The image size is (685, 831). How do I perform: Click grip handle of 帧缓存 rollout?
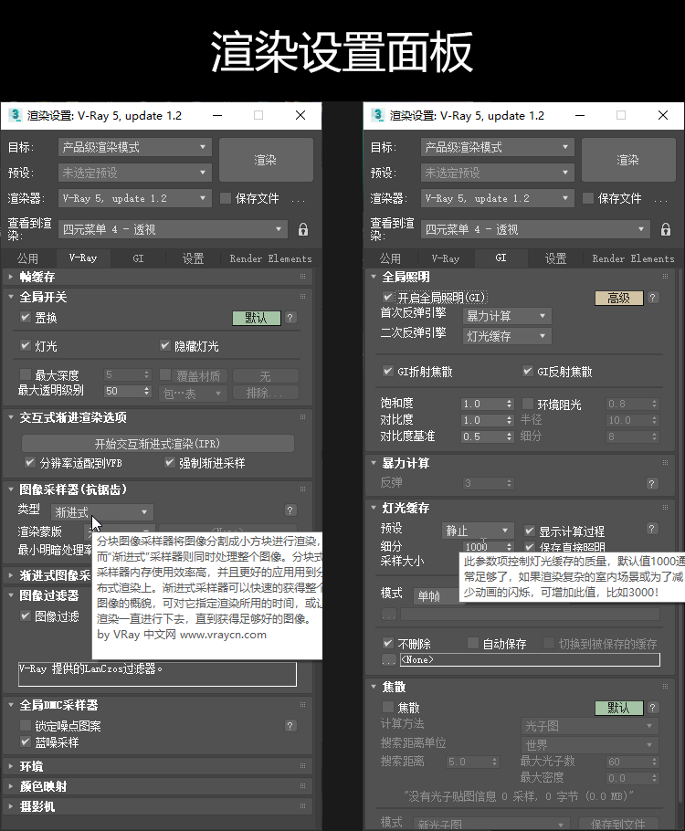(x=302, y=276)
